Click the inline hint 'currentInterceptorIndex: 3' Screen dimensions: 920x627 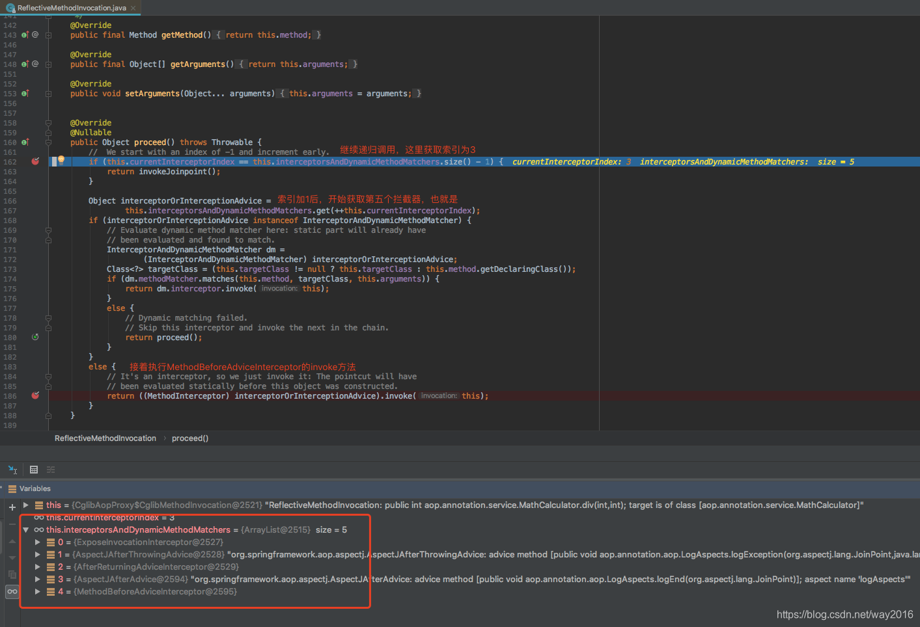pyautogui.click(x=572, y=162)
